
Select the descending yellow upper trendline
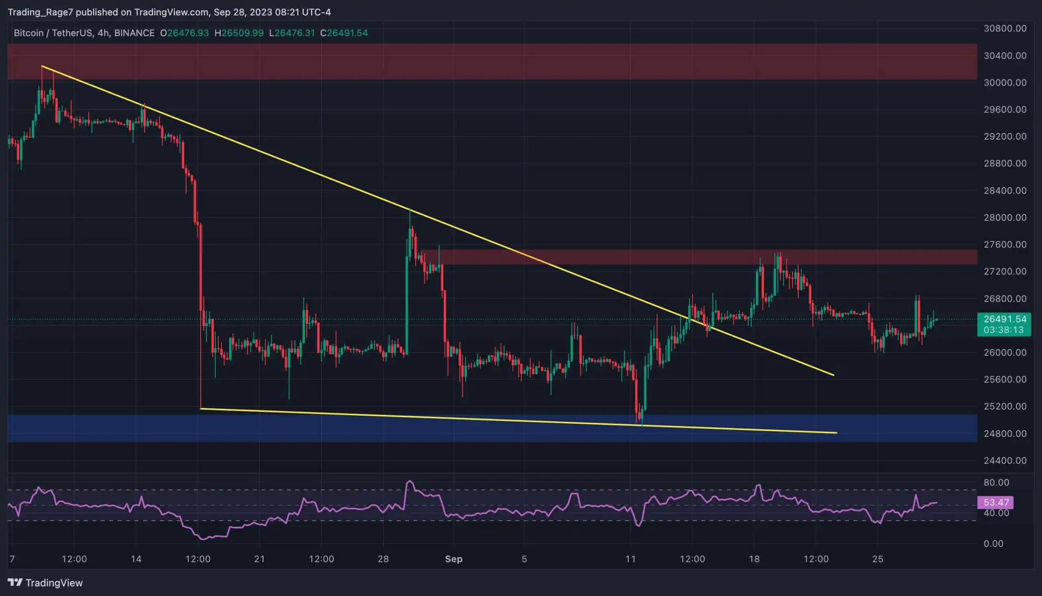pos(438,220)
